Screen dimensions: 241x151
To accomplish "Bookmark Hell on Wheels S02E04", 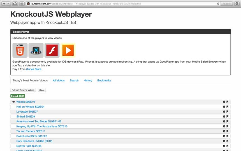I will (x=227, y=107).
